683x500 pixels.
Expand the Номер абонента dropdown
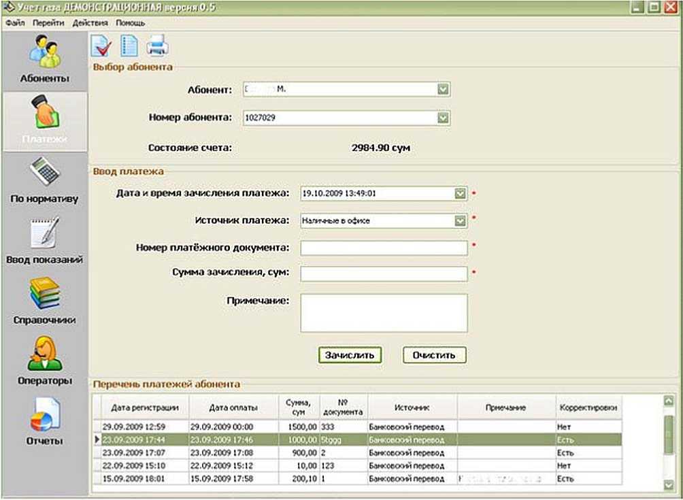coord(444,118)
